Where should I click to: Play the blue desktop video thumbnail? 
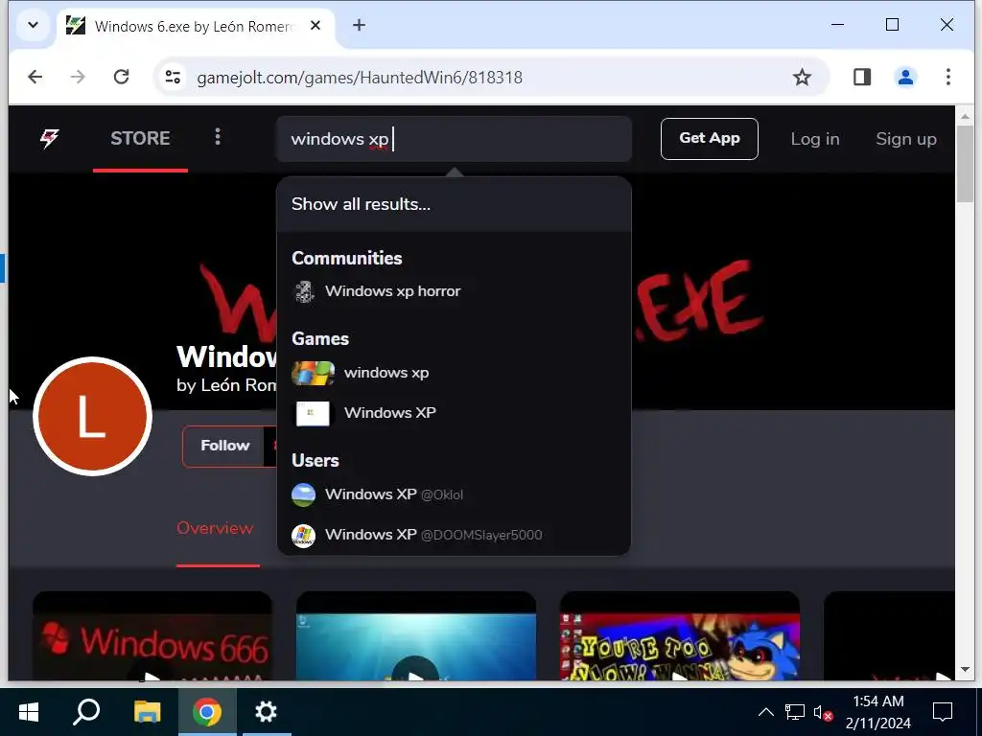[416, 636]
